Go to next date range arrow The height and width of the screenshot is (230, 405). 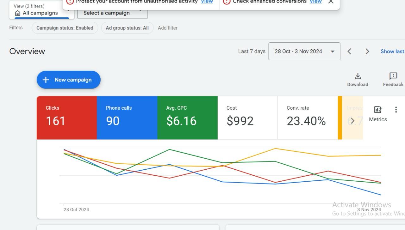click(x=367, y=51)
